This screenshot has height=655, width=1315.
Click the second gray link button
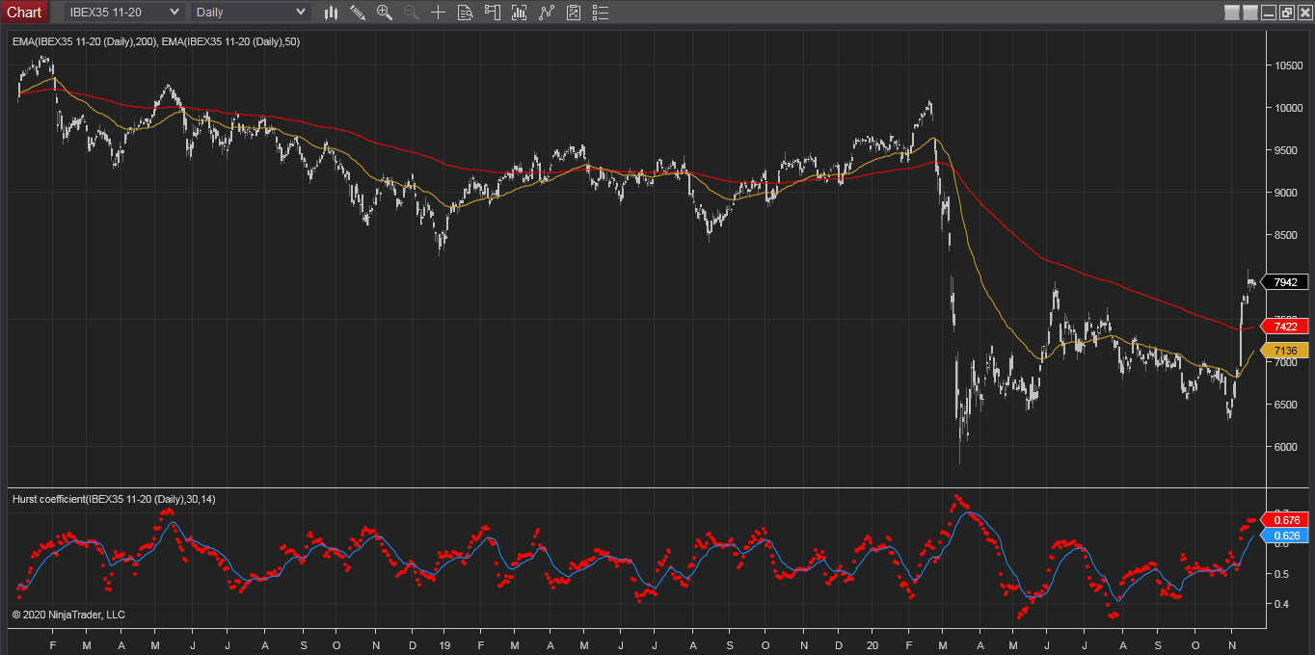[1250, 13]
